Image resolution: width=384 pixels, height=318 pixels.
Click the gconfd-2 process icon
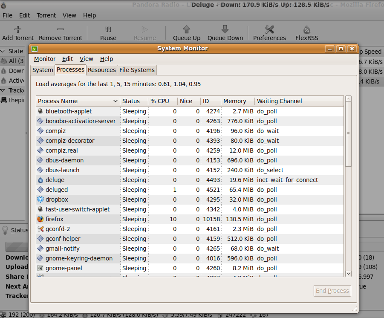click(x=40, y=229)
